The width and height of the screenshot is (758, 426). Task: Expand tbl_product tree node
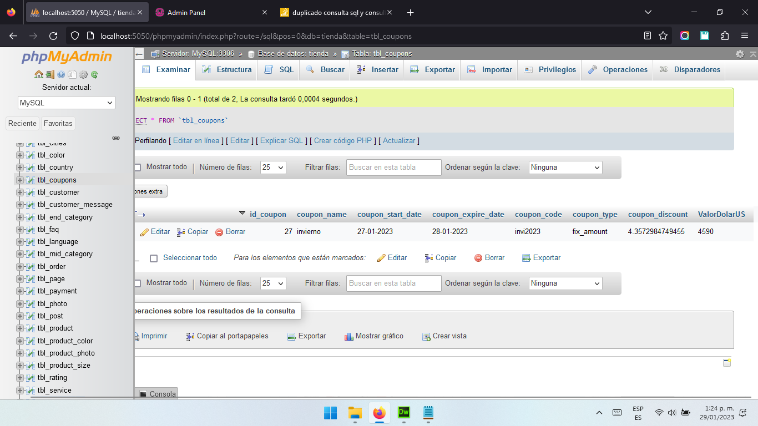(20, 328)
